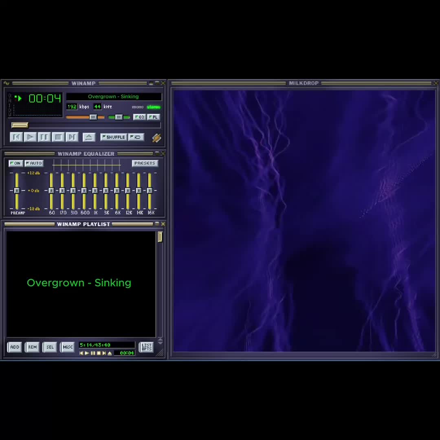Viewport: 440px width, 440px height.
Task: Open the equalizer PRESETS menu
Action: tap(145, 163)
